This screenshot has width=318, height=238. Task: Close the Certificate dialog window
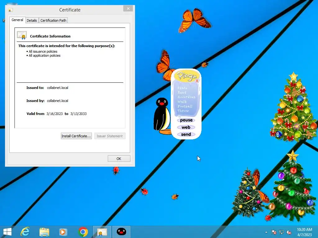[x=128, y=8]
